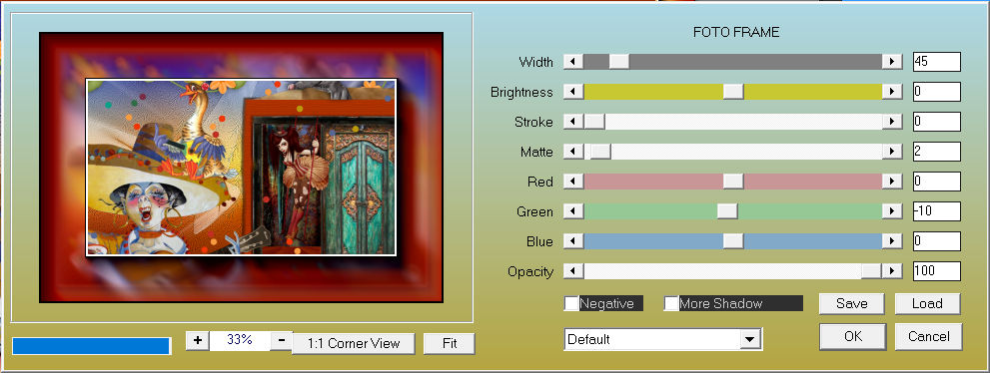Confirm the Foto Frame with OK
The height and width of the screenshot is (373, 990).
click(x=853, y=336)
